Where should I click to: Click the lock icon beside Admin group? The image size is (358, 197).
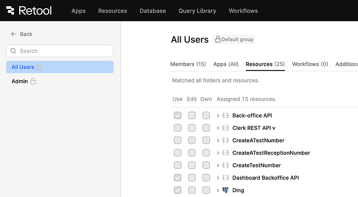(x=33, y=81)
